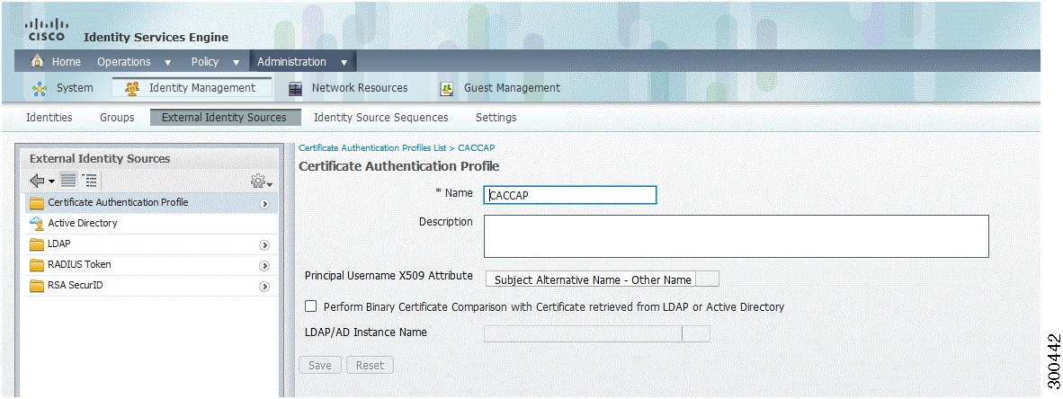Switch to the Groups tab
The height and width of the screenshot is (399, 1063).
pyautogui.click(x=117, y=117)
